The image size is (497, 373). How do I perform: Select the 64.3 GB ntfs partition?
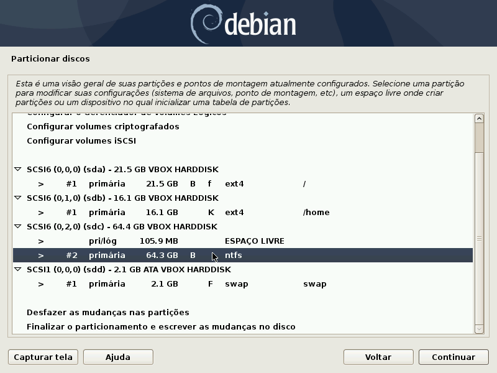click(x=243, y=256)
